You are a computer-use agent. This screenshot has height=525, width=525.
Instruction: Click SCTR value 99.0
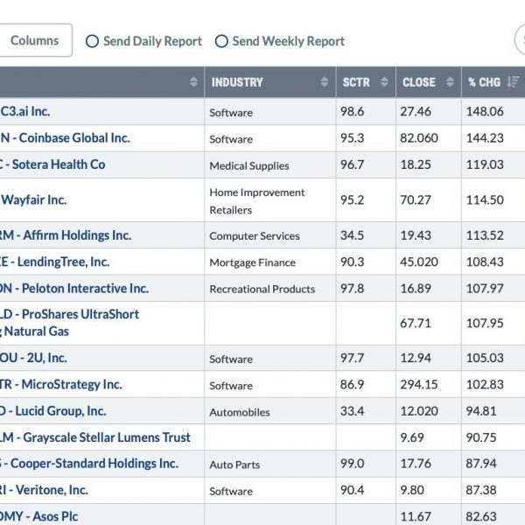point(353,464)
